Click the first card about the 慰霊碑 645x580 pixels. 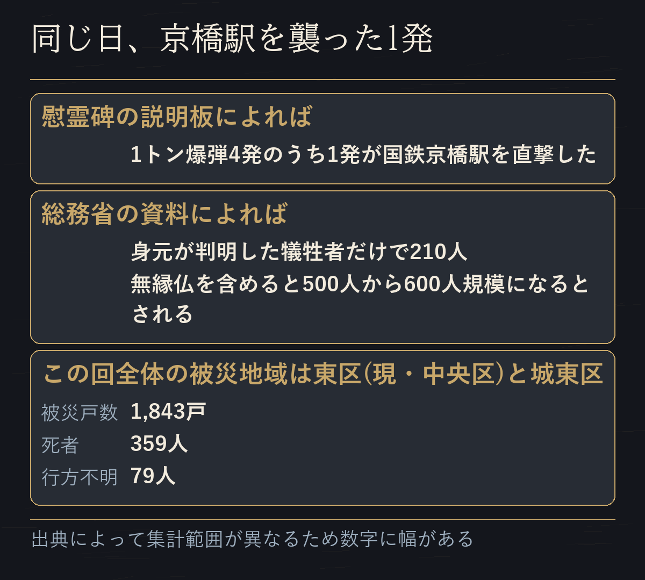pyautogui.click(x=322, y=139)
